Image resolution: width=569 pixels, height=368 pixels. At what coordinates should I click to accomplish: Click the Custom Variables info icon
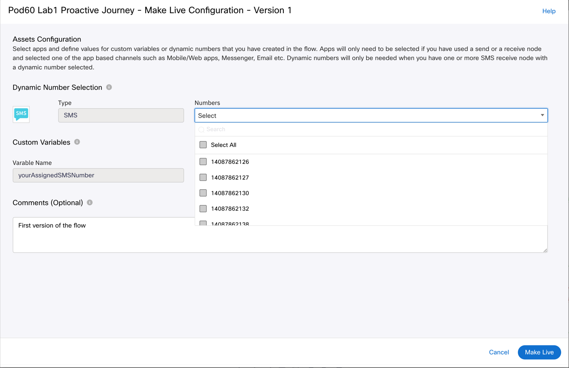pyautogui.click(x=77, y=142)
